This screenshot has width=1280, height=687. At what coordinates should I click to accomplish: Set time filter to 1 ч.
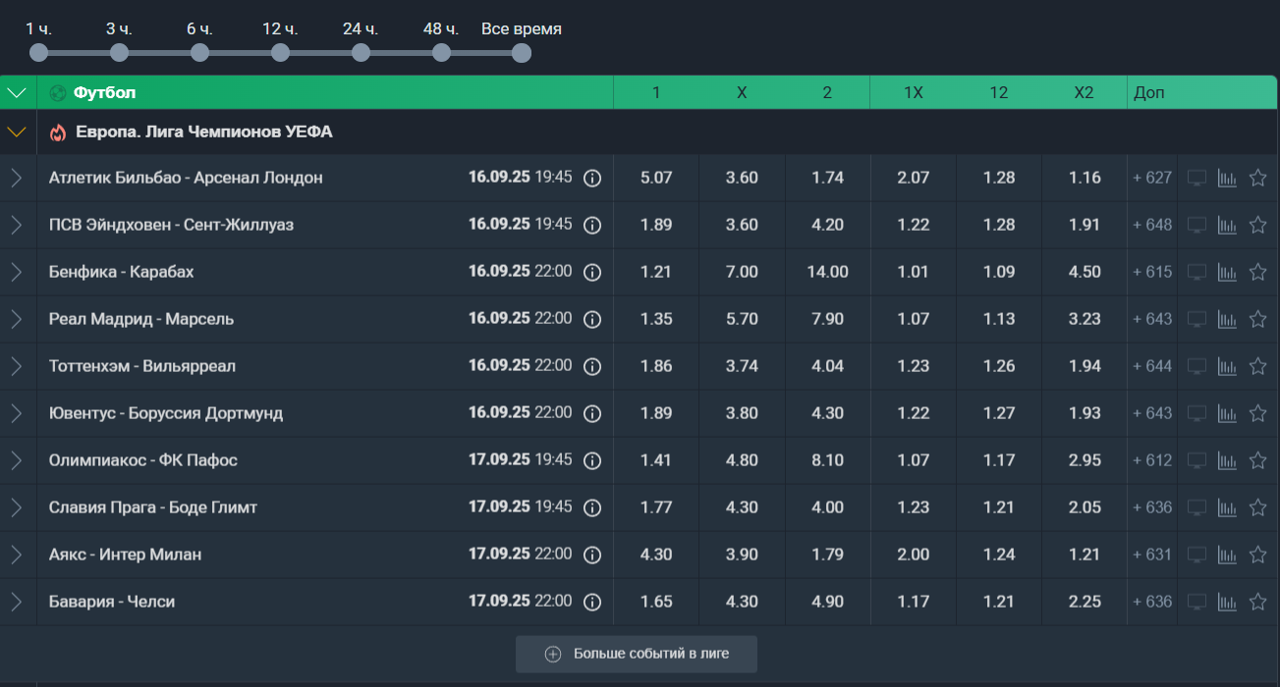click(x=38, y=52)
